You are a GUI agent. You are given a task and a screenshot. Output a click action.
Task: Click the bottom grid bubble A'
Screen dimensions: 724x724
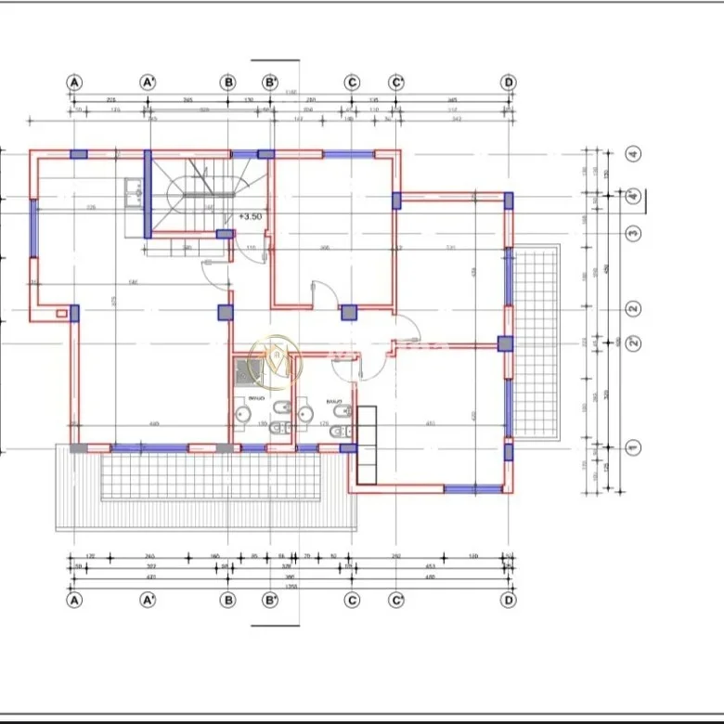click(x=147, y=601)
